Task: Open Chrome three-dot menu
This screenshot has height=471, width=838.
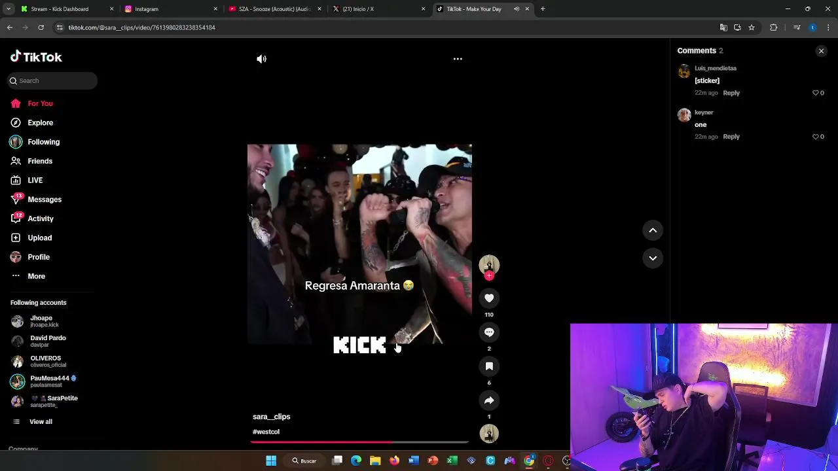Action: [828, 27]
